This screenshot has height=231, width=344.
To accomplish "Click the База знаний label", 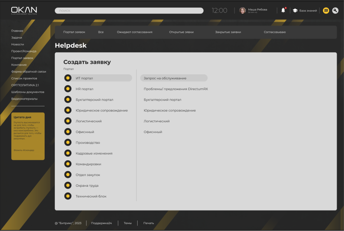I will coord(308,11).
